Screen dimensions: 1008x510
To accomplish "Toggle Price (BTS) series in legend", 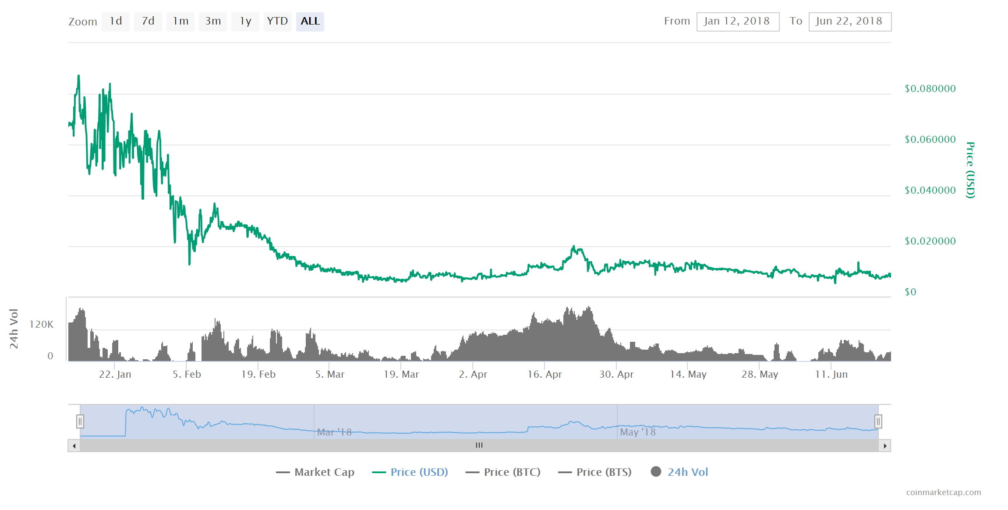I will coord(595,472).
